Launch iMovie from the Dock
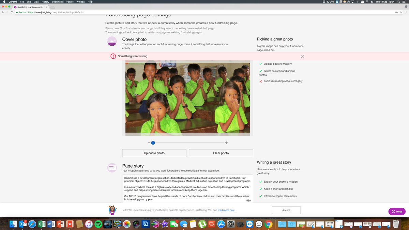 click(x=164, y=224)
